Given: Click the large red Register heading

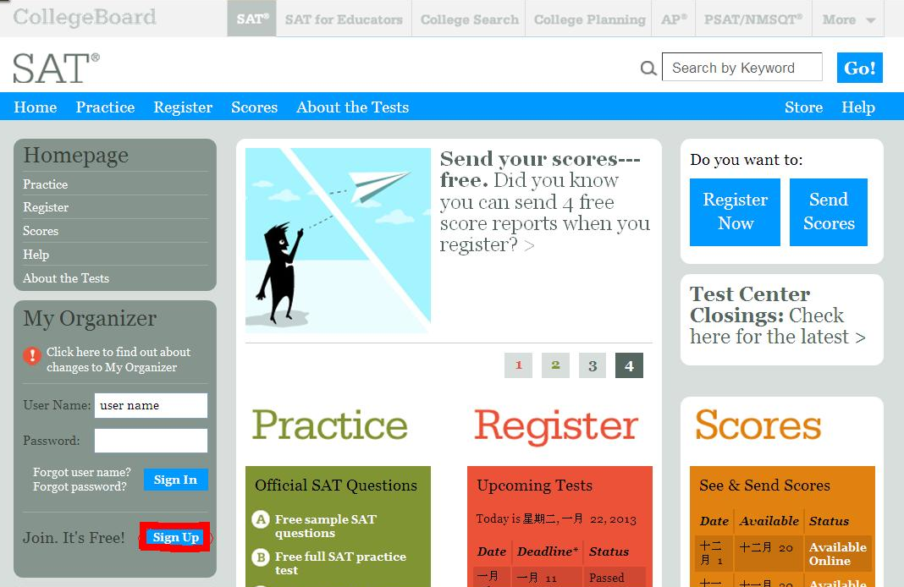Looking at the screenshot, I should coord(556,426).
